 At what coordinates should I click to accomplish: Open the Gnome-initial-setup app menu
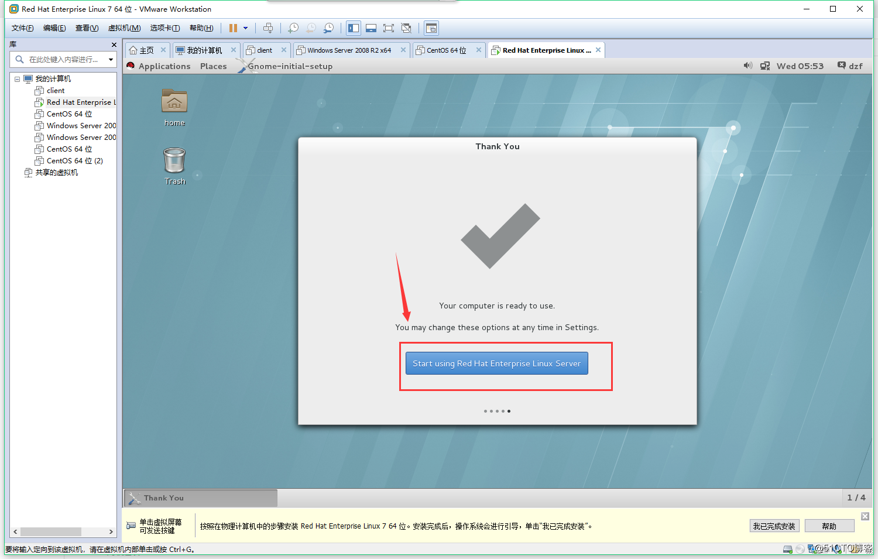[x=285, y=66]
